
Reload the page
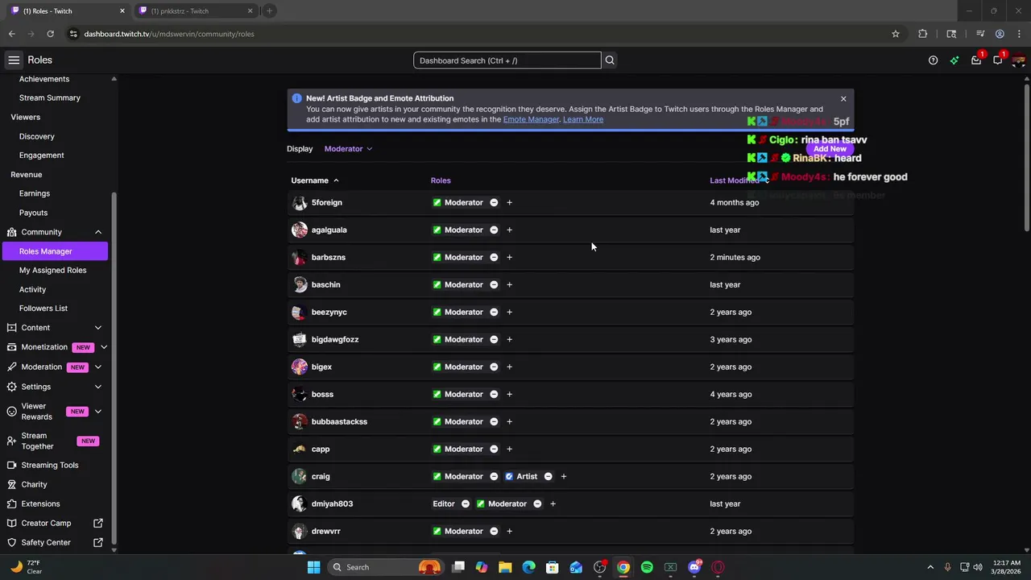(x=50, y=34)
